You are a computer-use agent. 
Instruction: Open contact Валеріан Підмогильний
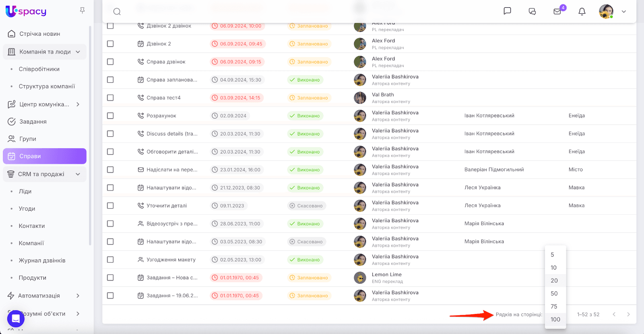(494, 170)
